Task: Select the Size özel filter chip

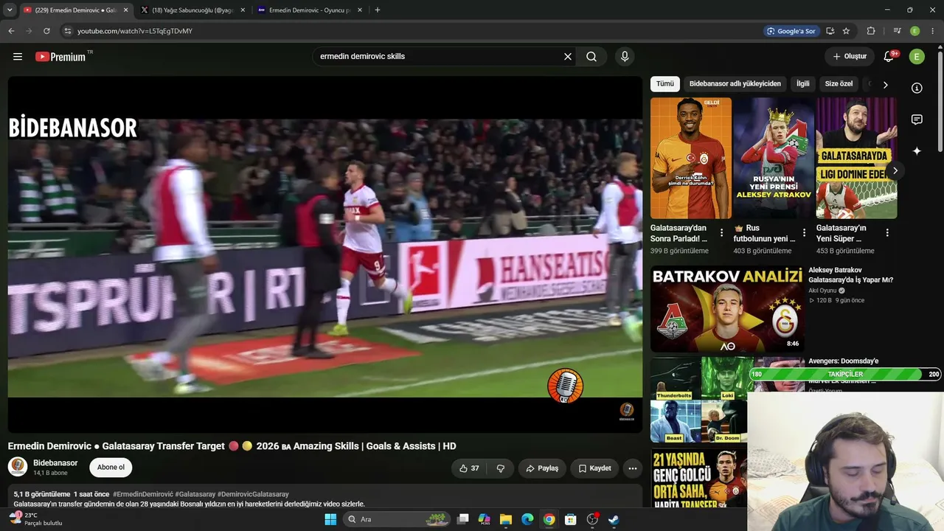Action: [x=839, y=84]
